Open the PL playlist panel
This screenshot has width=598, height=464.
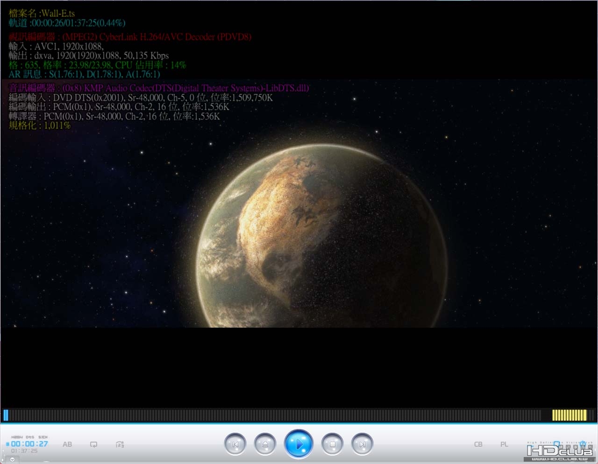tap(504, 444)
